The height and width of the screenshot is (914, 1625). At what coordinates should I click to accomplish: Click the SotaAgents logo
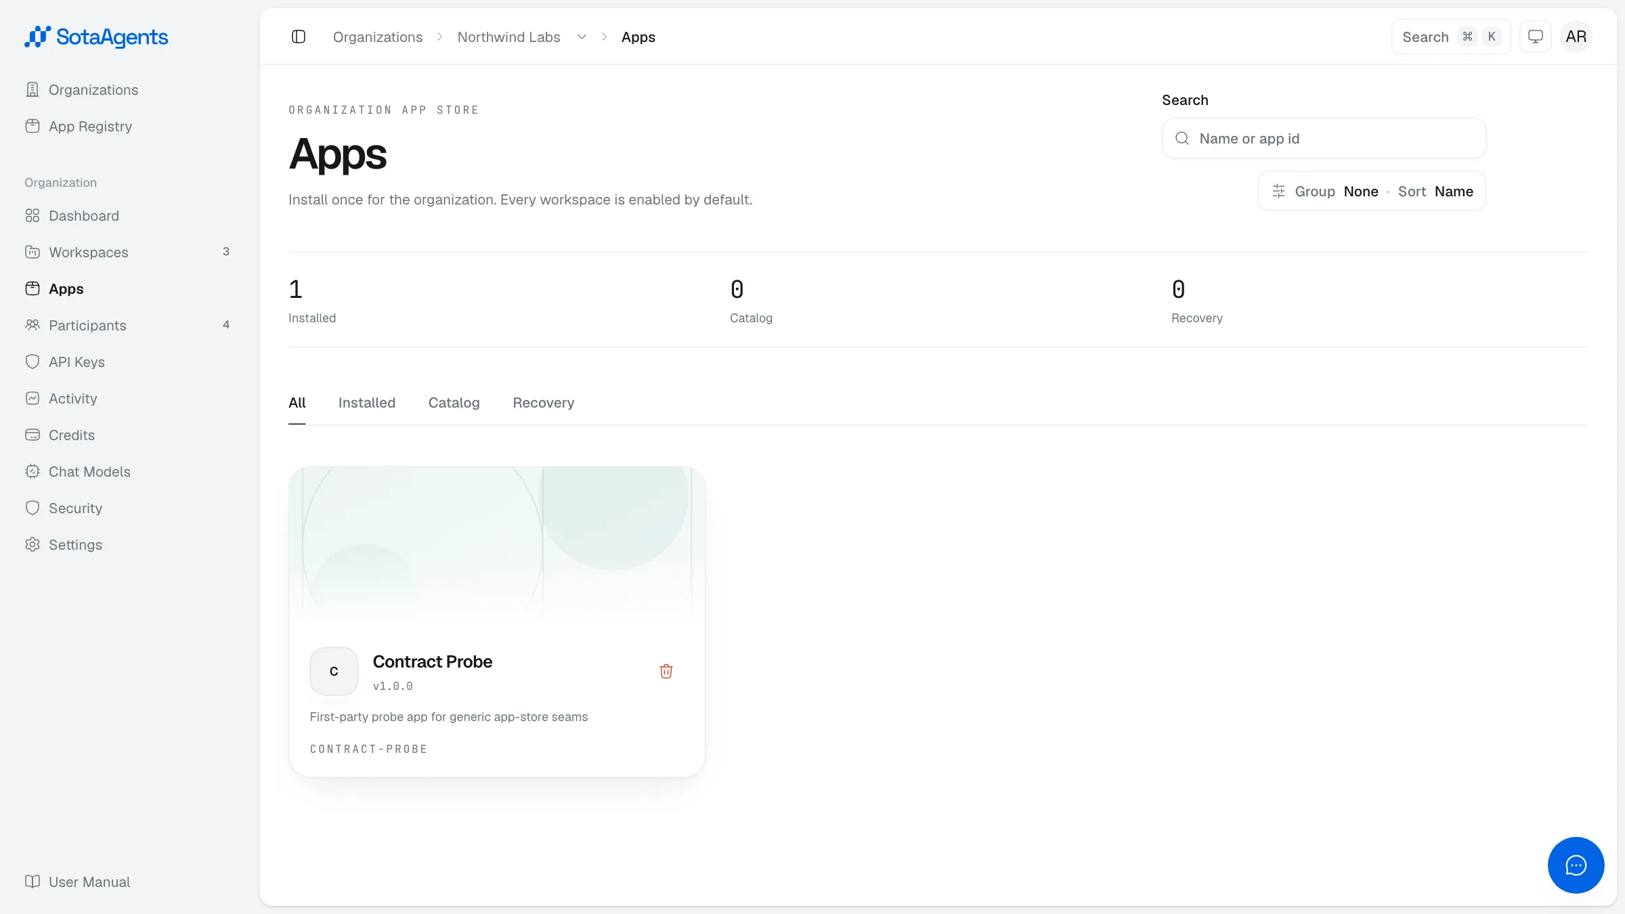(96, 37)
